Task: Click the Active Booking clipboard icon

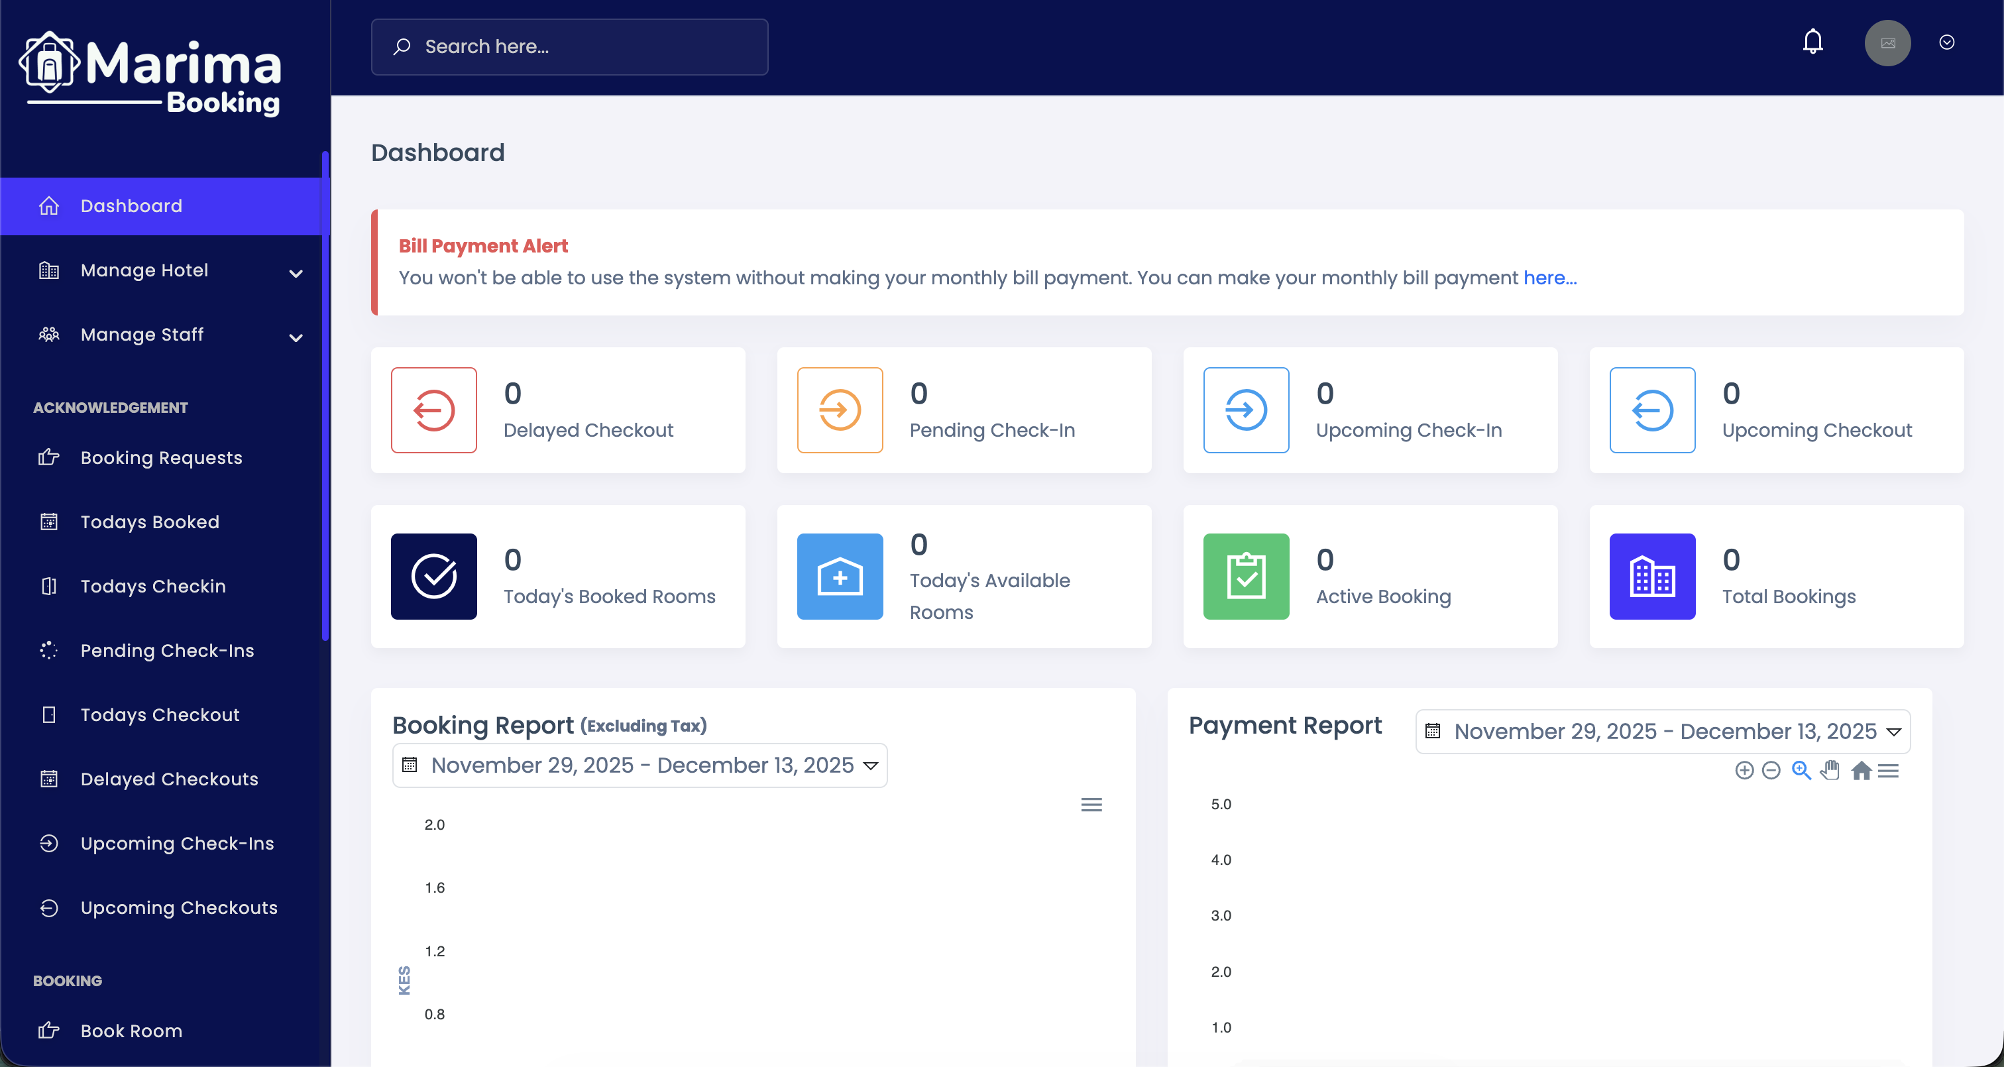Action: [1245, 577]
